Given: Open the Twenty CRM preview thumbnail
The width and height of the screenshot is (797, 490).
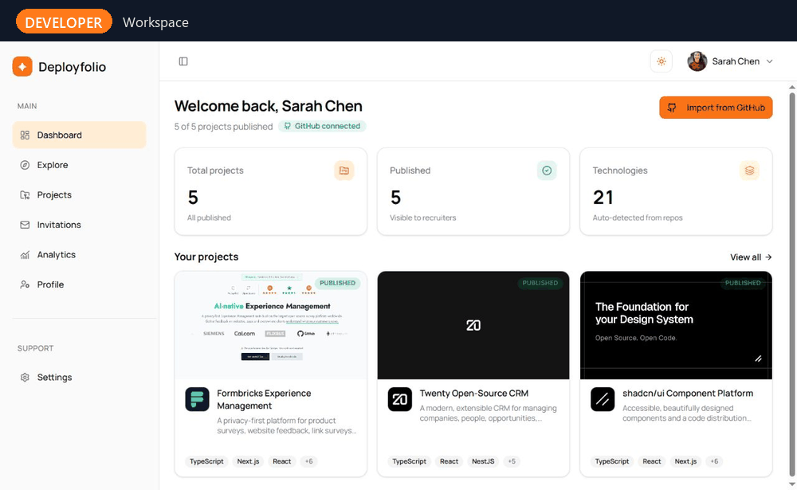Looking at the screenshot, I should pos(473,325).
